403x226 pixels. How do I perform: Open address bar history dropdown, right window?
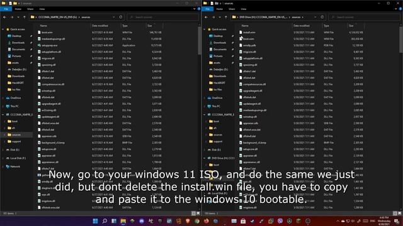pyautogui.click(x=315, y=17)
